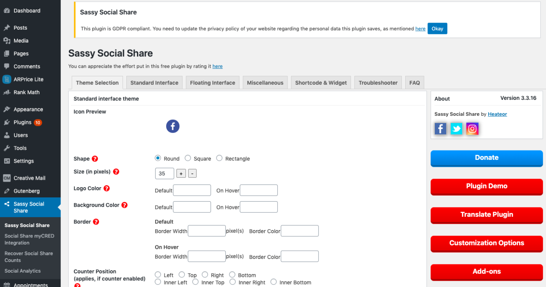Screen dimensions: 546x287
Task: Go to Shortcode & Widget tab
Action: [321, 83]
